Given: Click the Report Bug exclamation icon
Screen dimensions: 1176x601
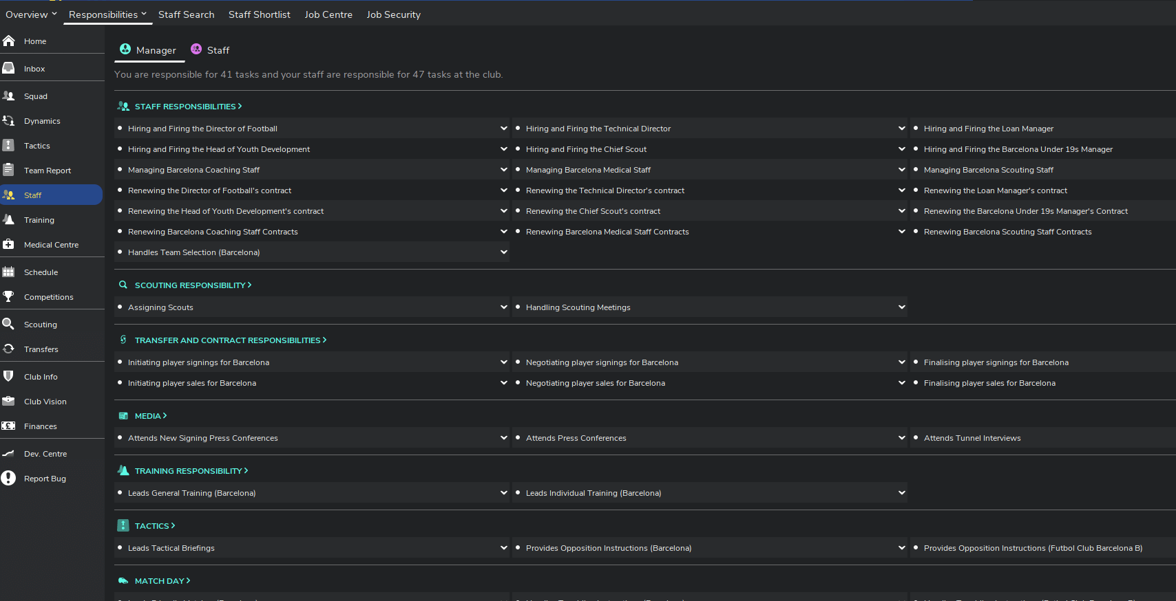Looking at the screenshot, I should [8, 479].
